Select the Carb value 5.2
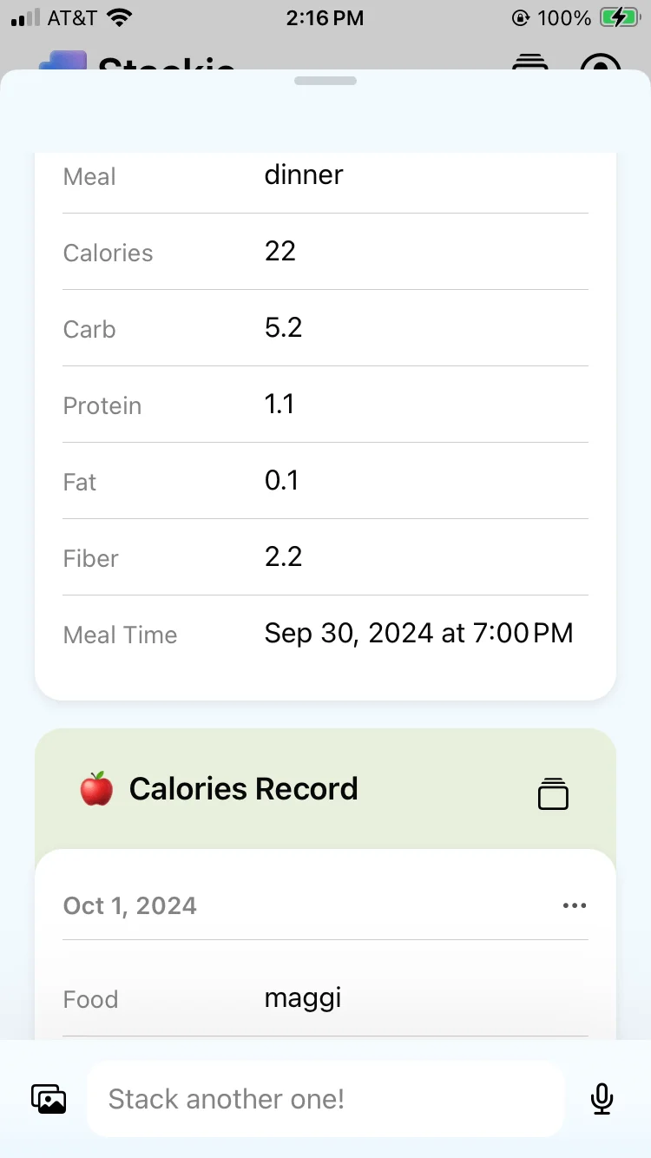Image resolution: width=651 pixels, height=1158 pixels. pos(283,327)
